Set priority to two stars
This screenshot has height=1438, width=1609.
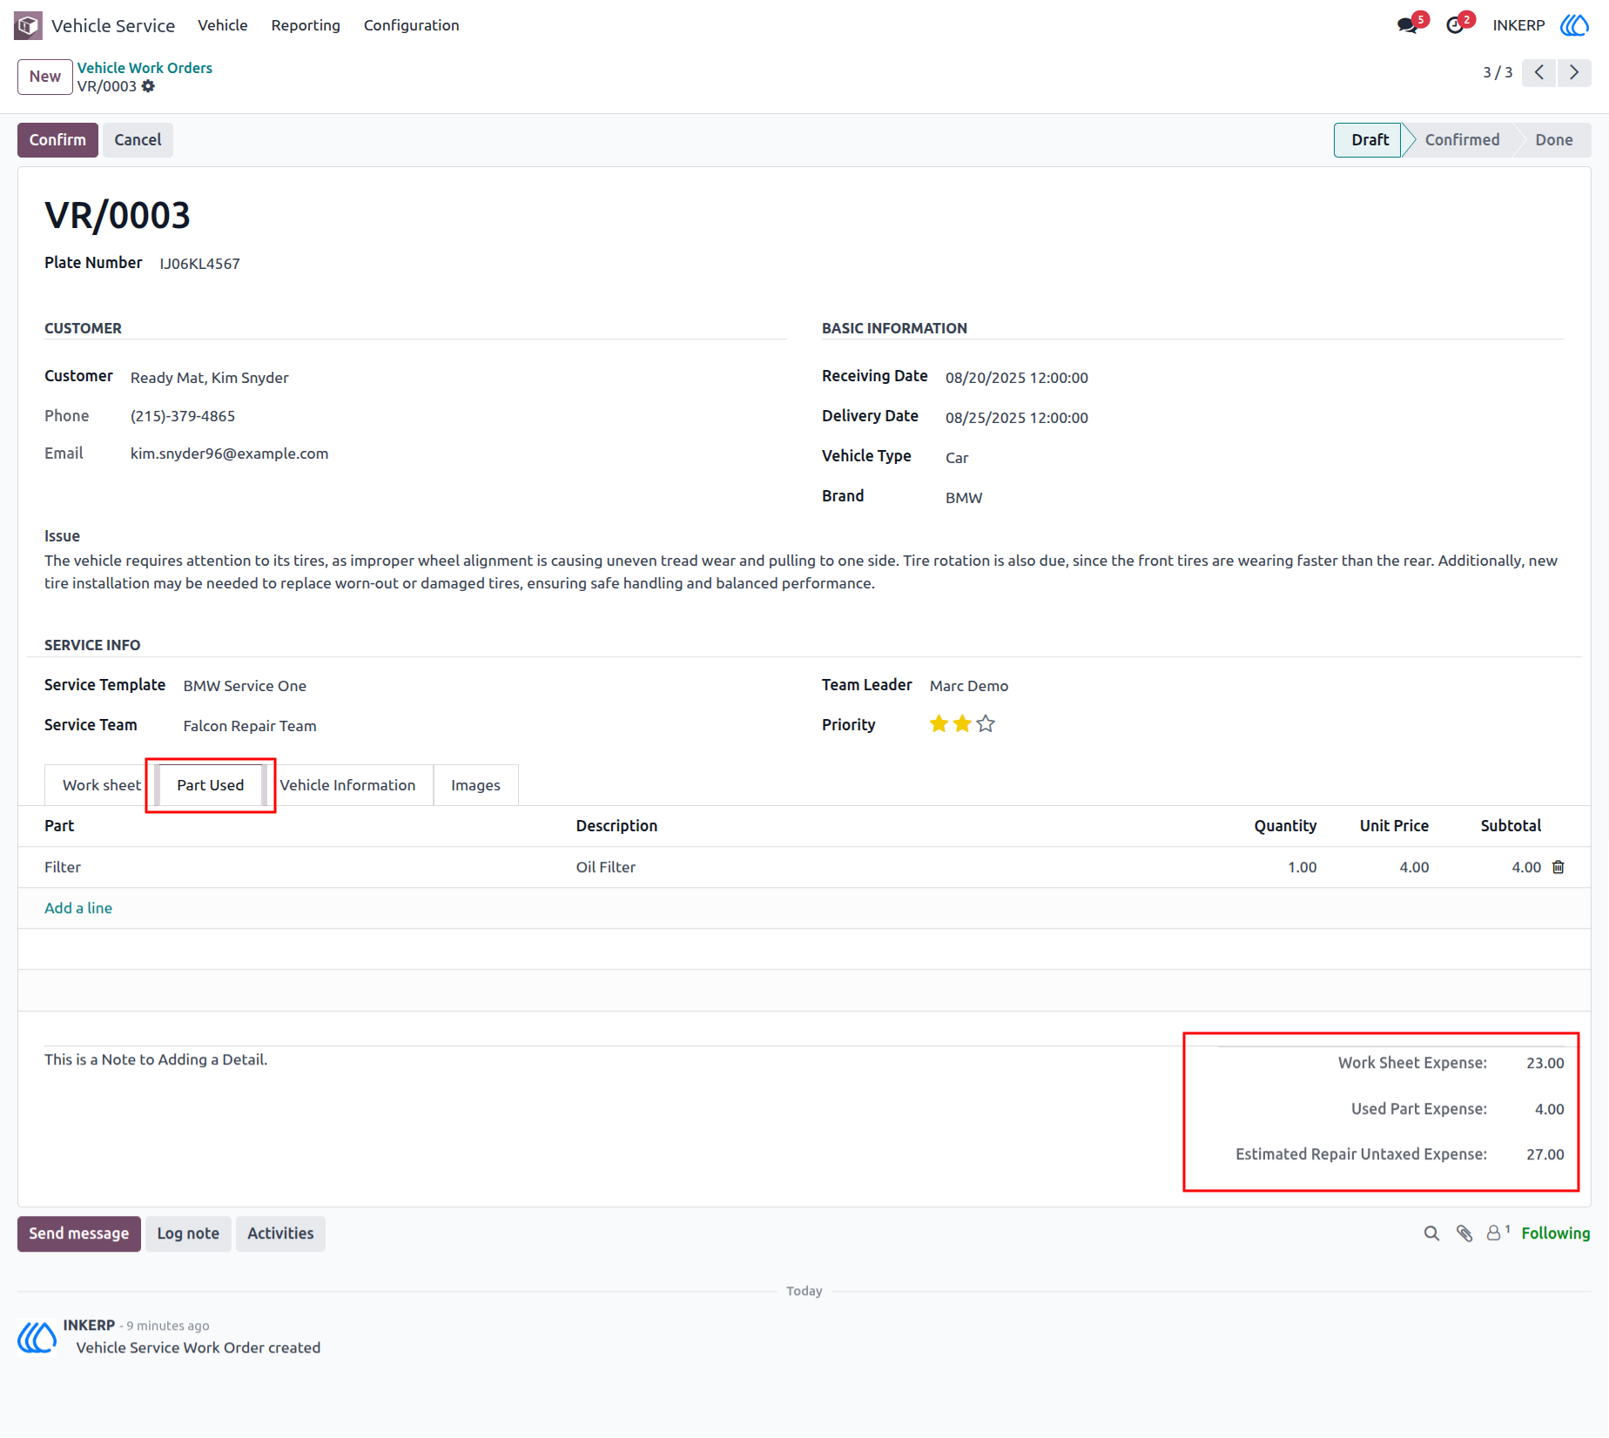click(x=962, y=724)
